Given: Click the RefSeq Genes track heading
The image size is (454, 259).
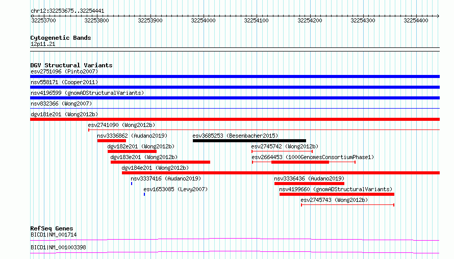Looking at the screenshot, I should pos(52,228).
